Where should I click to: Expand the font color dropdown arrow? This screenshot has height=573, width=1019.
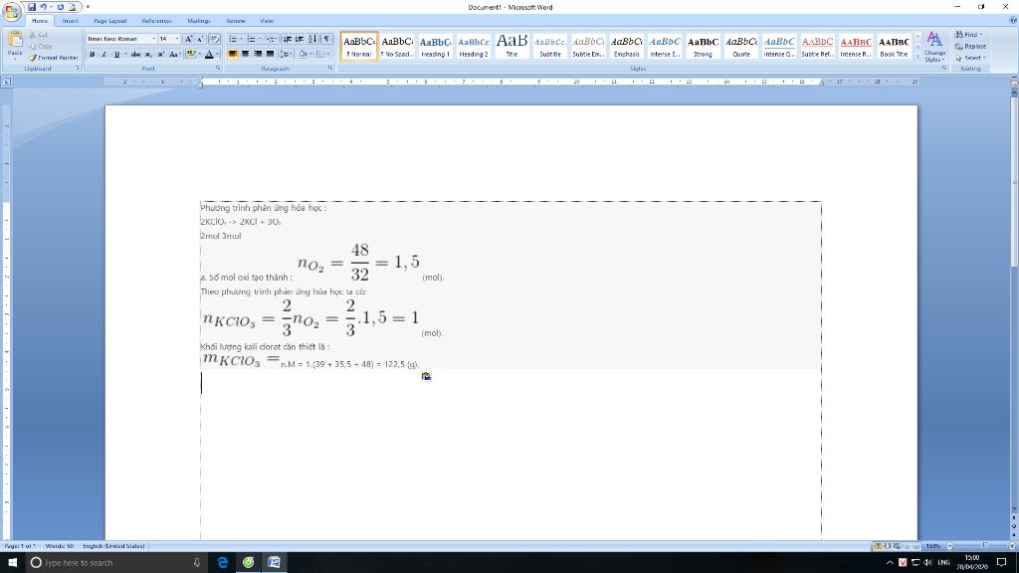(x=217, y=55)
